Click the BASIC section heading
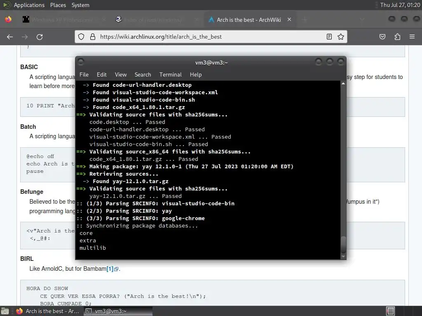The image size is (422, 316). point(29,67)
